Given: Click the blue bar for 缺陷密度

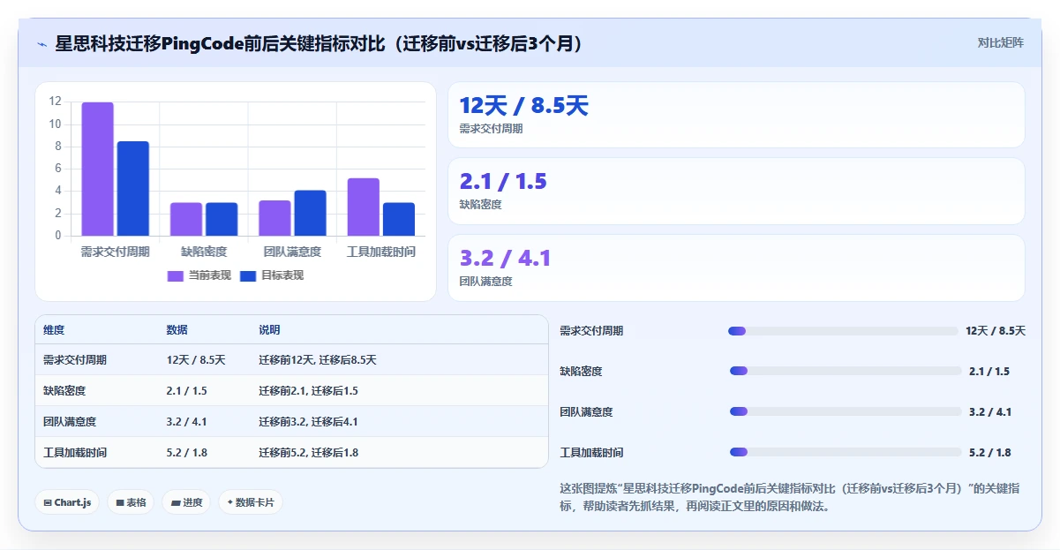Looking at the screenshot, I should click(x=222, y=219).
